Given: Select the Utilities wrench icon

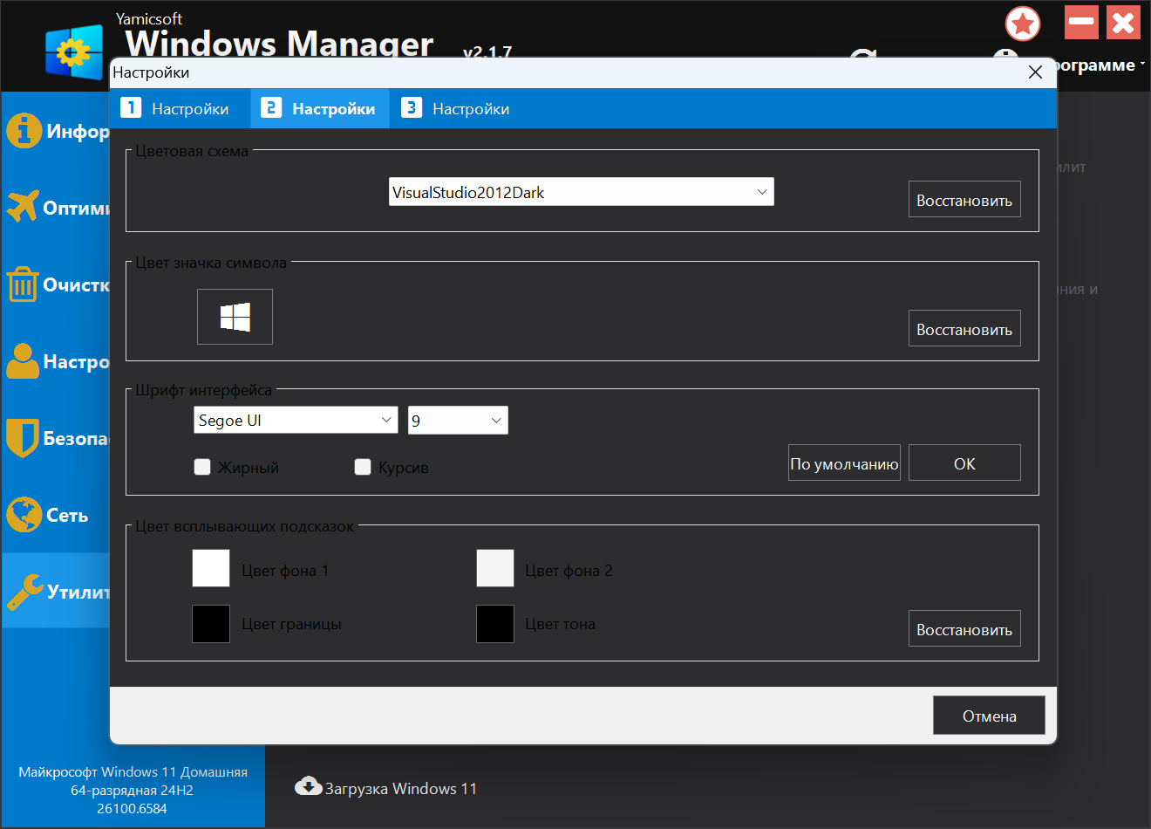Looking at the screenshot, I should pyautogui.click(x=24, y=592).
